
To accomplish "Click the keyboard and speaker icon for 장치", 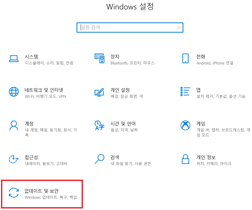I will (99, 58).
